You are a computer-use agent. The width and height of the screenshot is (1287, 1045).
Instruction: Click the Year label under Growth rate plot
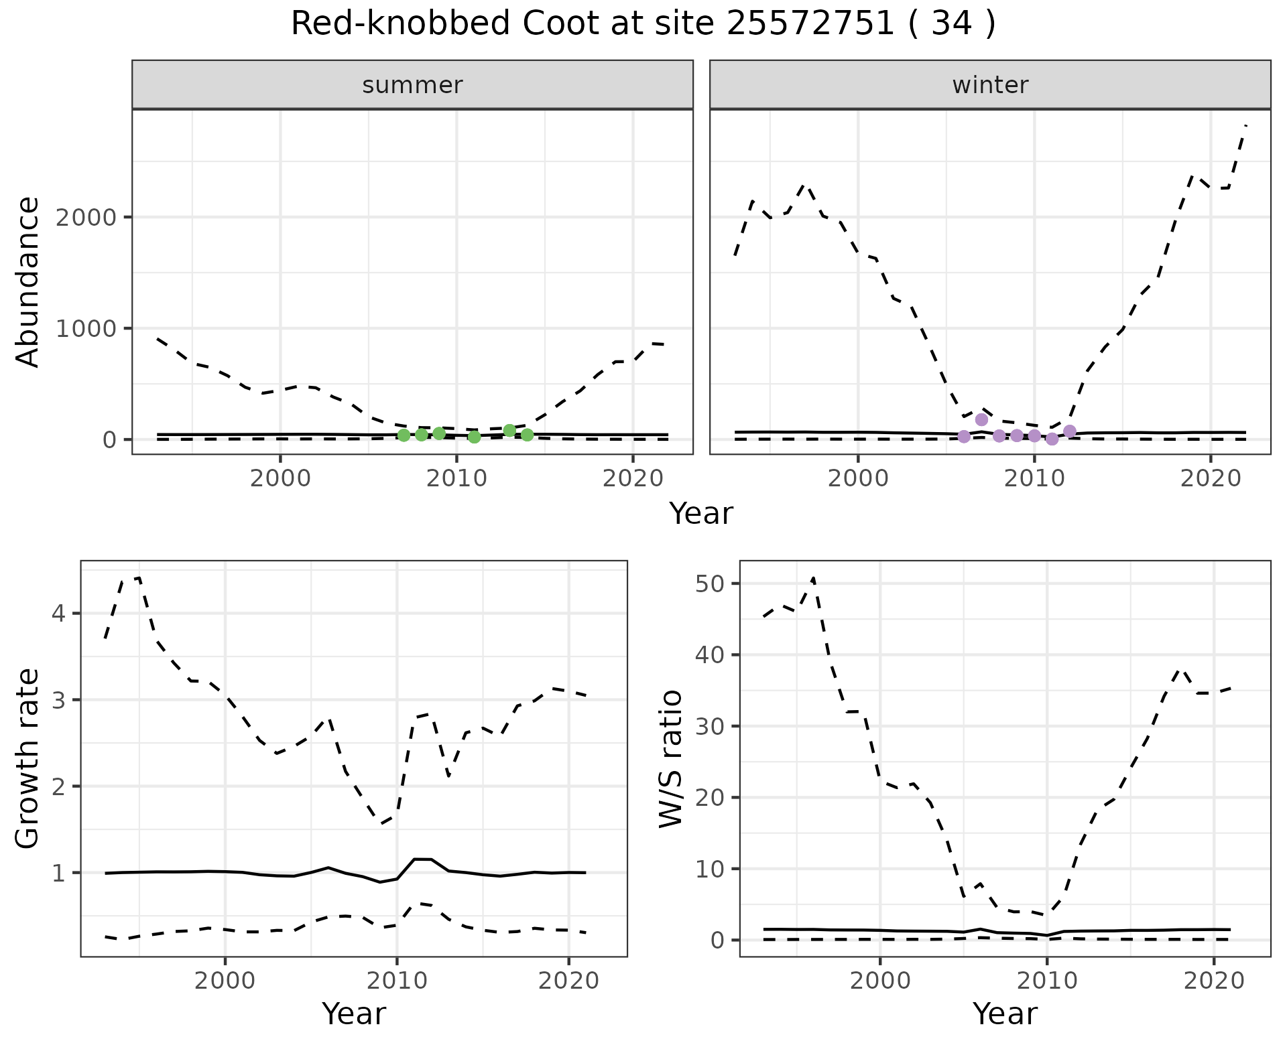pos(354,1014)
